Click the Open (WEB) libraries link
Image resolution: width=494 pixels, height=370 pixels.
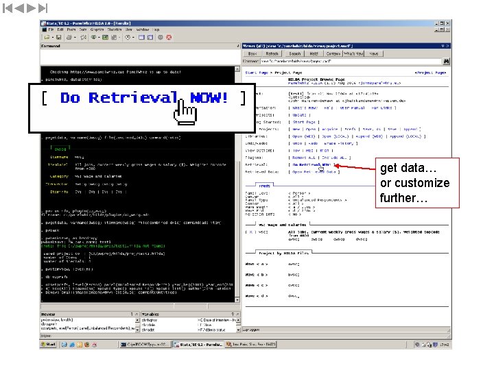click(x=305, y=136)
